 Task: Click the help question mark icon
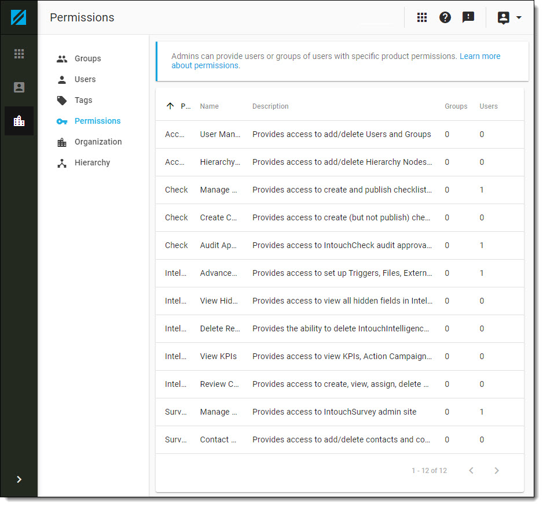point(445,17)
